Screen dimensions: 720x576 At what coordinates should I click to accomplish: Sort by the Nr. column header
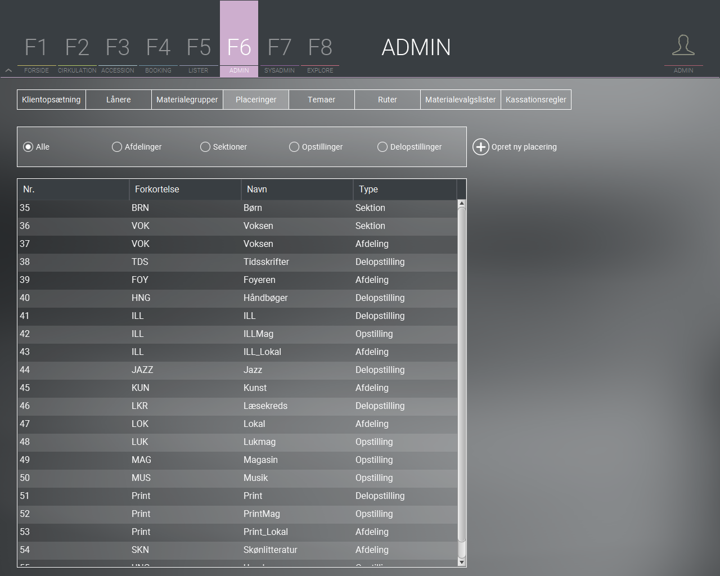click(x=73, y=190)
